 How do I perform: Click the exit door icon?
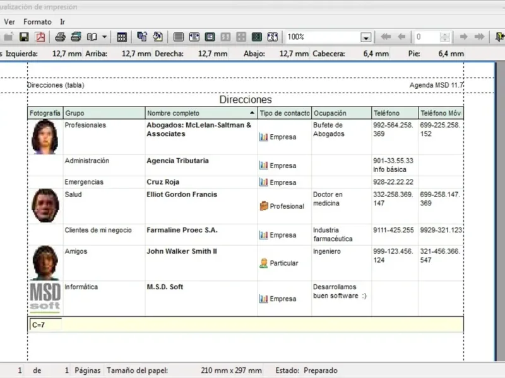point(500,37)
